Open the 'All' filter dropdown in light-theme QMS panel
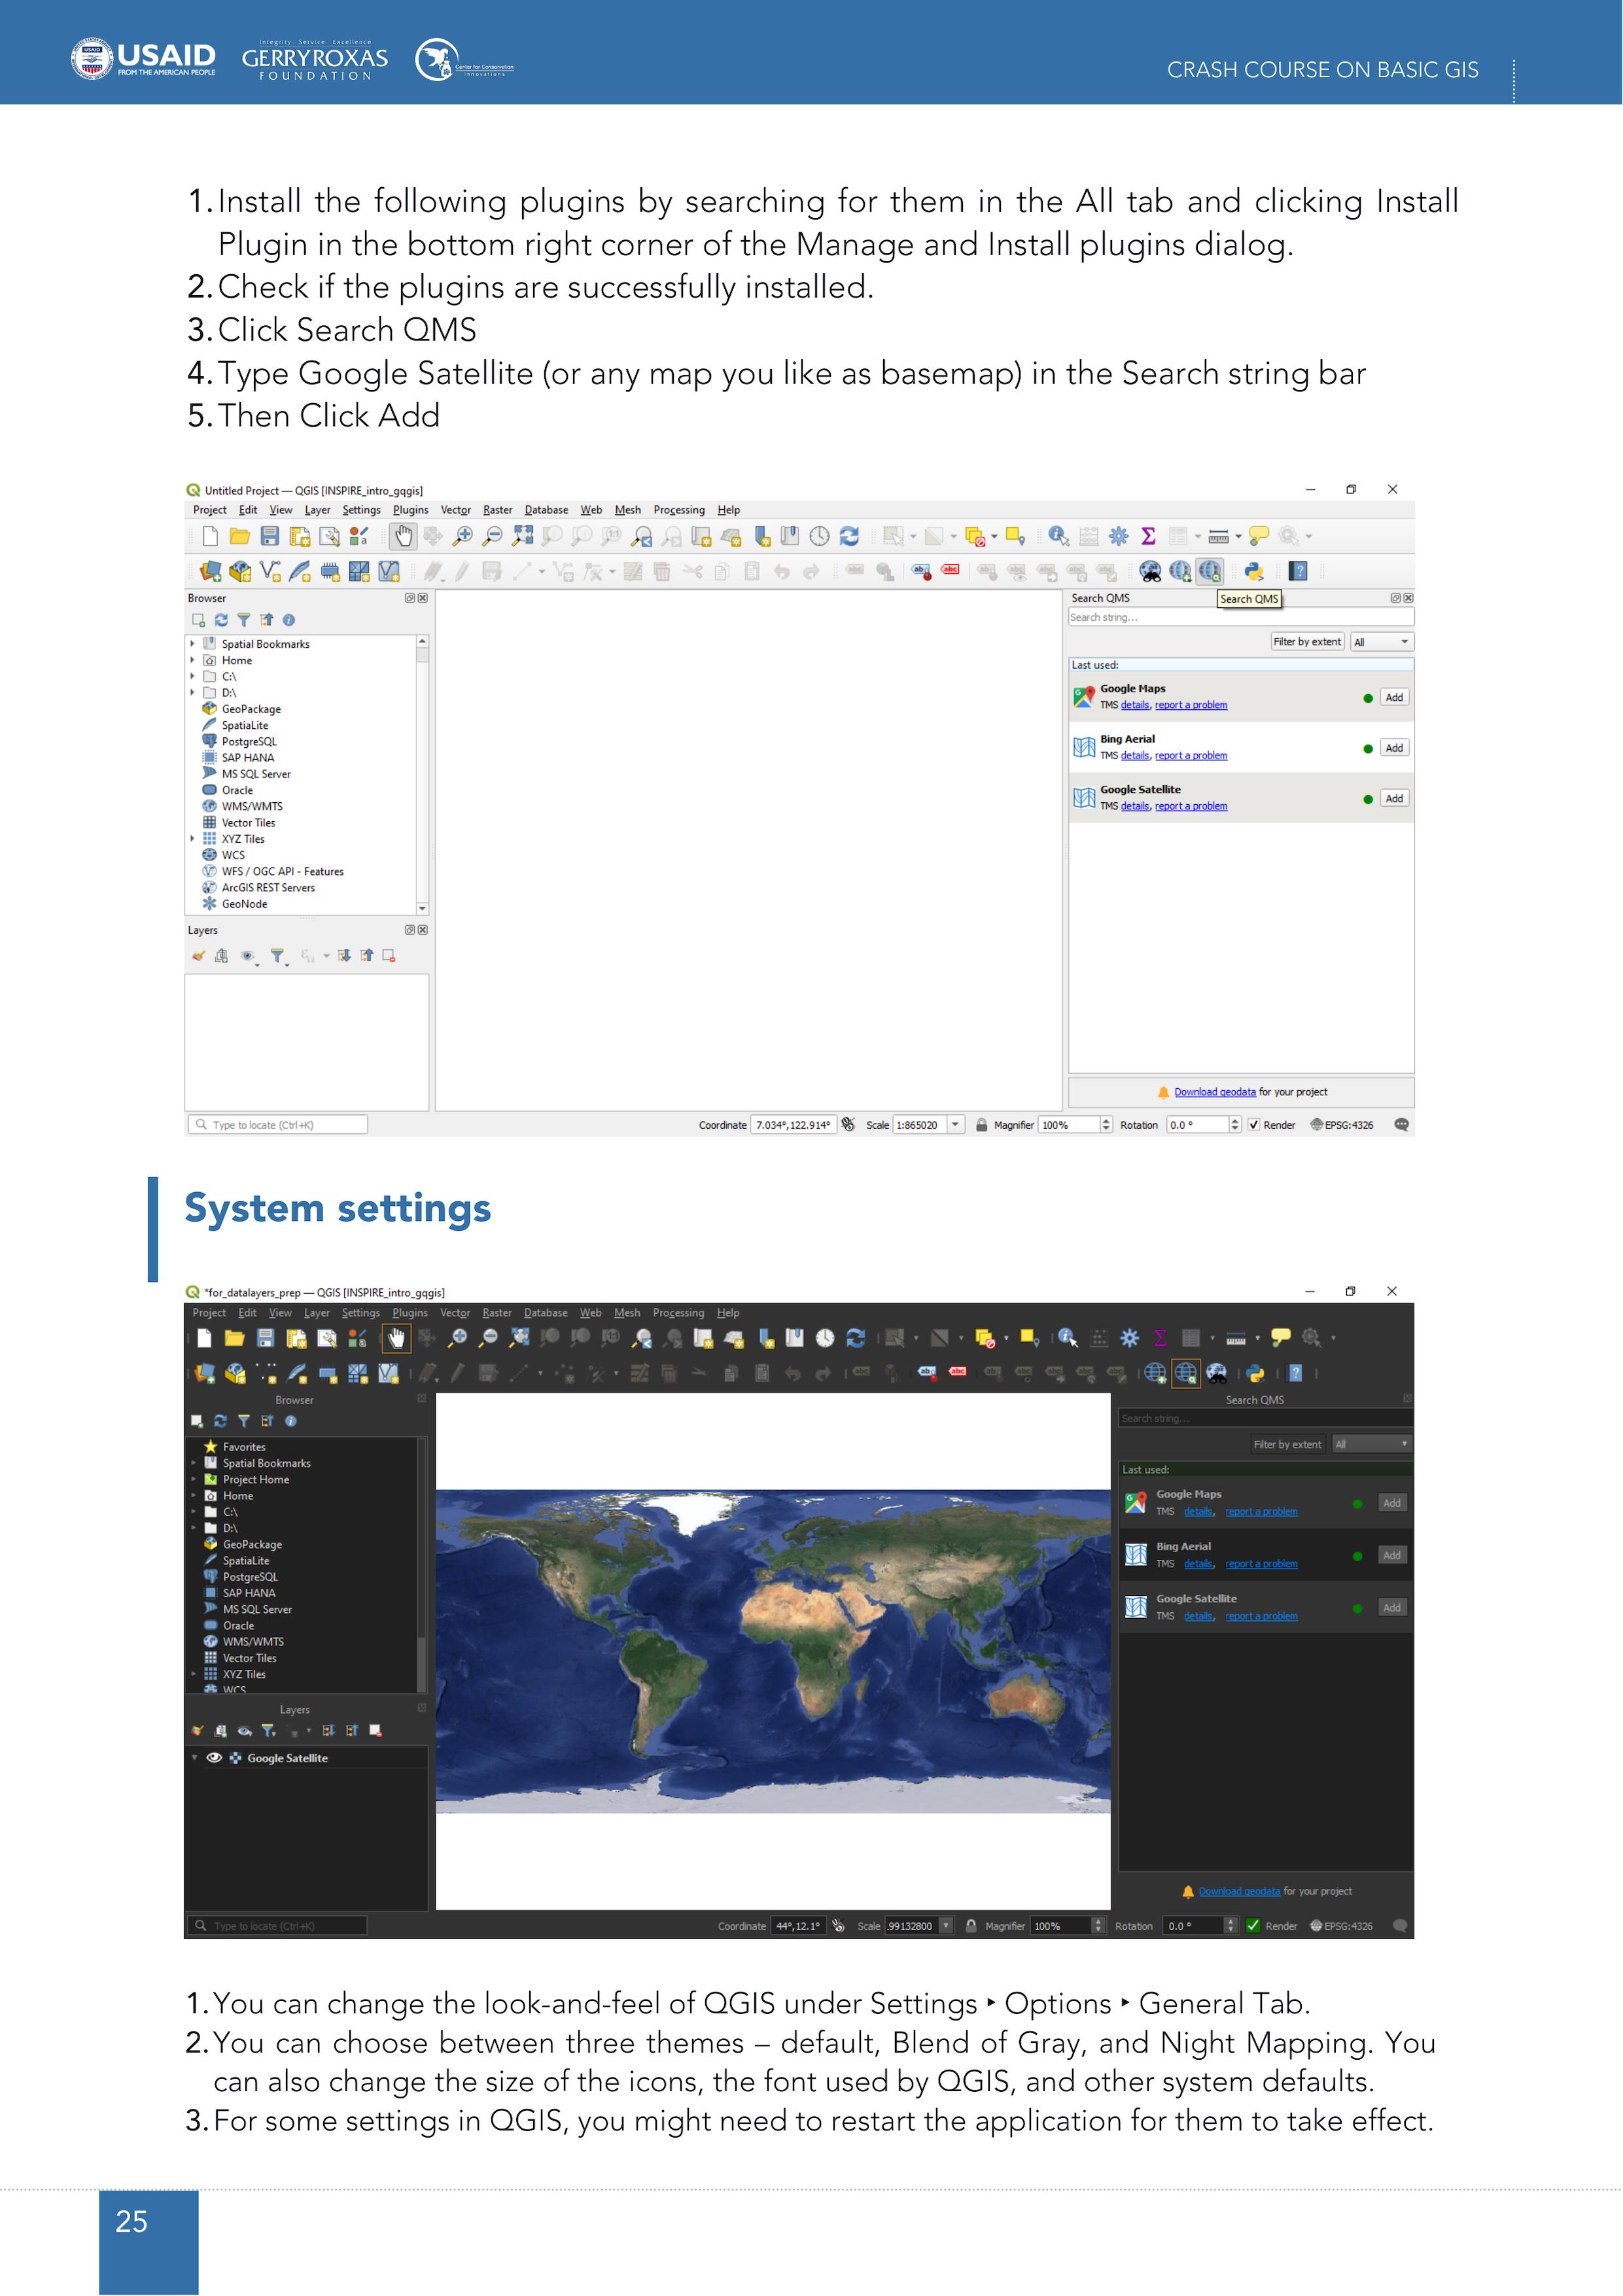1623x2296 pixels. (1382, 642)
